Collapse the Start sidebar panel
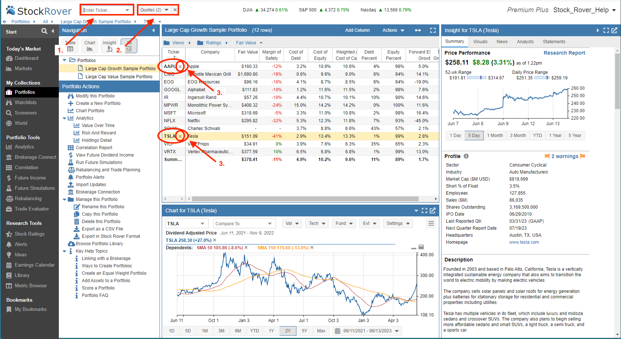Image resolution: width=621 pixels, height=339 pixels. pos(53,31)
